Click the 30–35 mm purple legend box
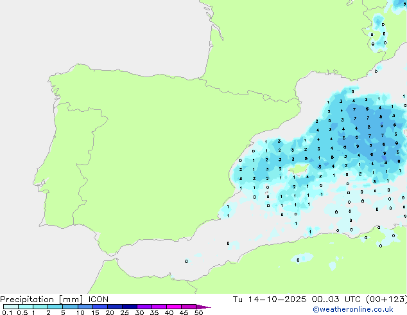407x315 pixels. 144,307
